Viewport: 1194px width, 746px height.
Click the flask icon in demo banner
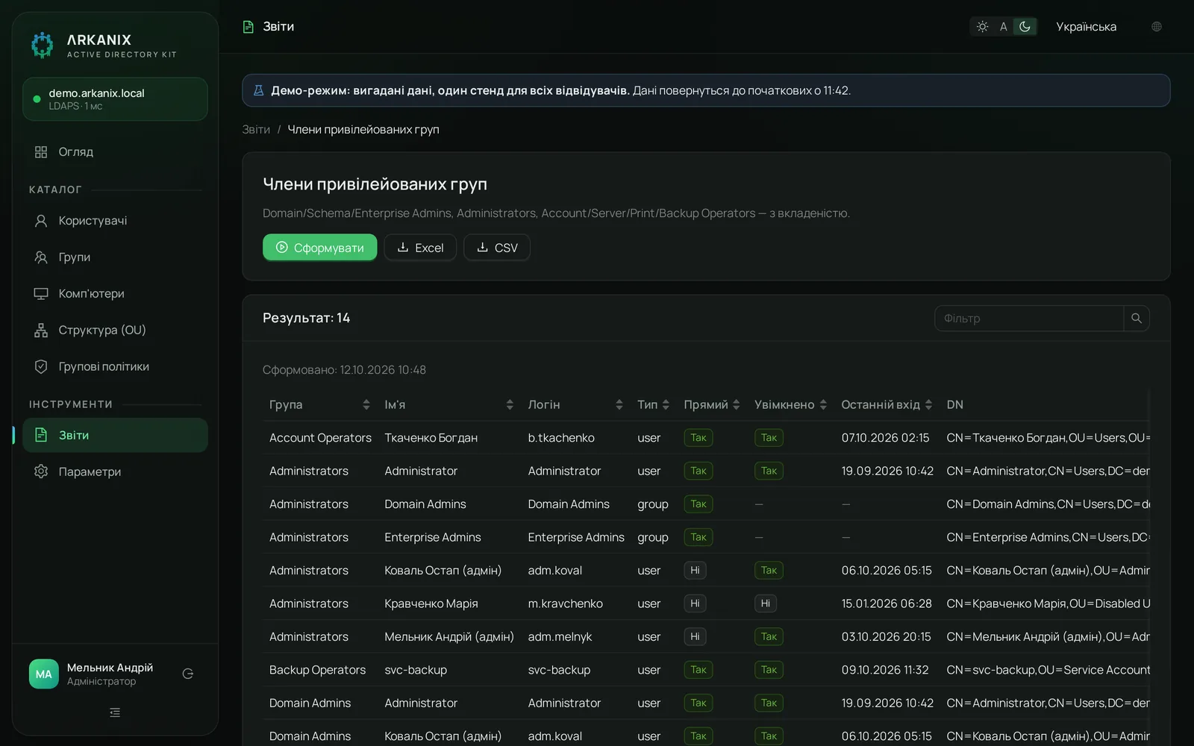(259, 90)
